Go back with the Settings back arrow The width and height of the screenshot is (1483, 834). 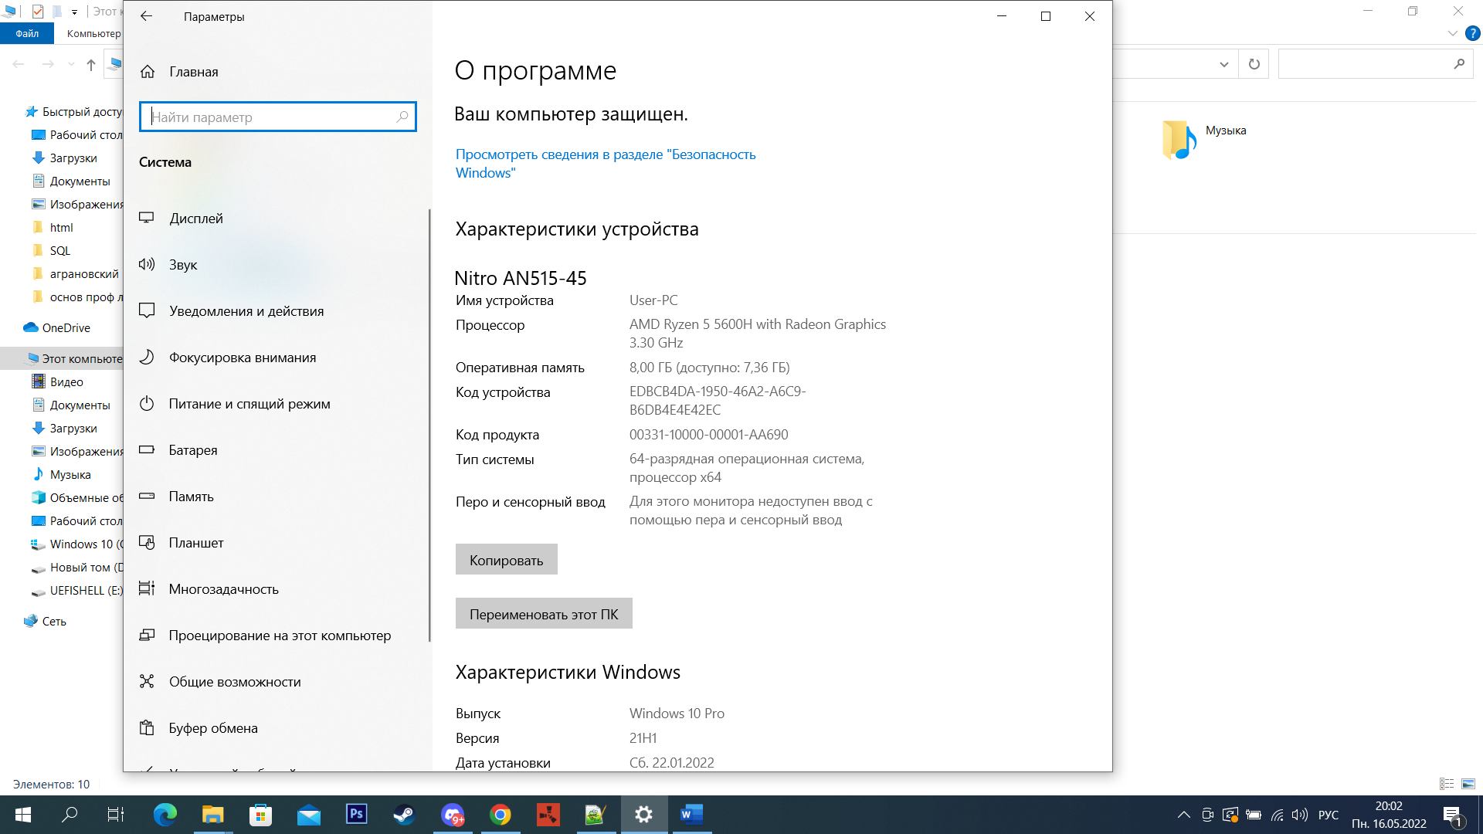[146, 16]
